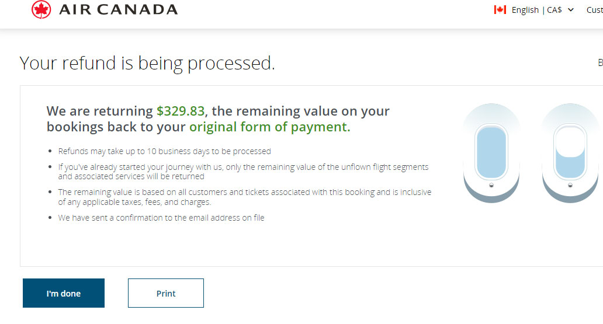The width and height of the screenshot is (603, 324).
Task: Click the half-shaded airplane window illustration
Action: point(571,153)
